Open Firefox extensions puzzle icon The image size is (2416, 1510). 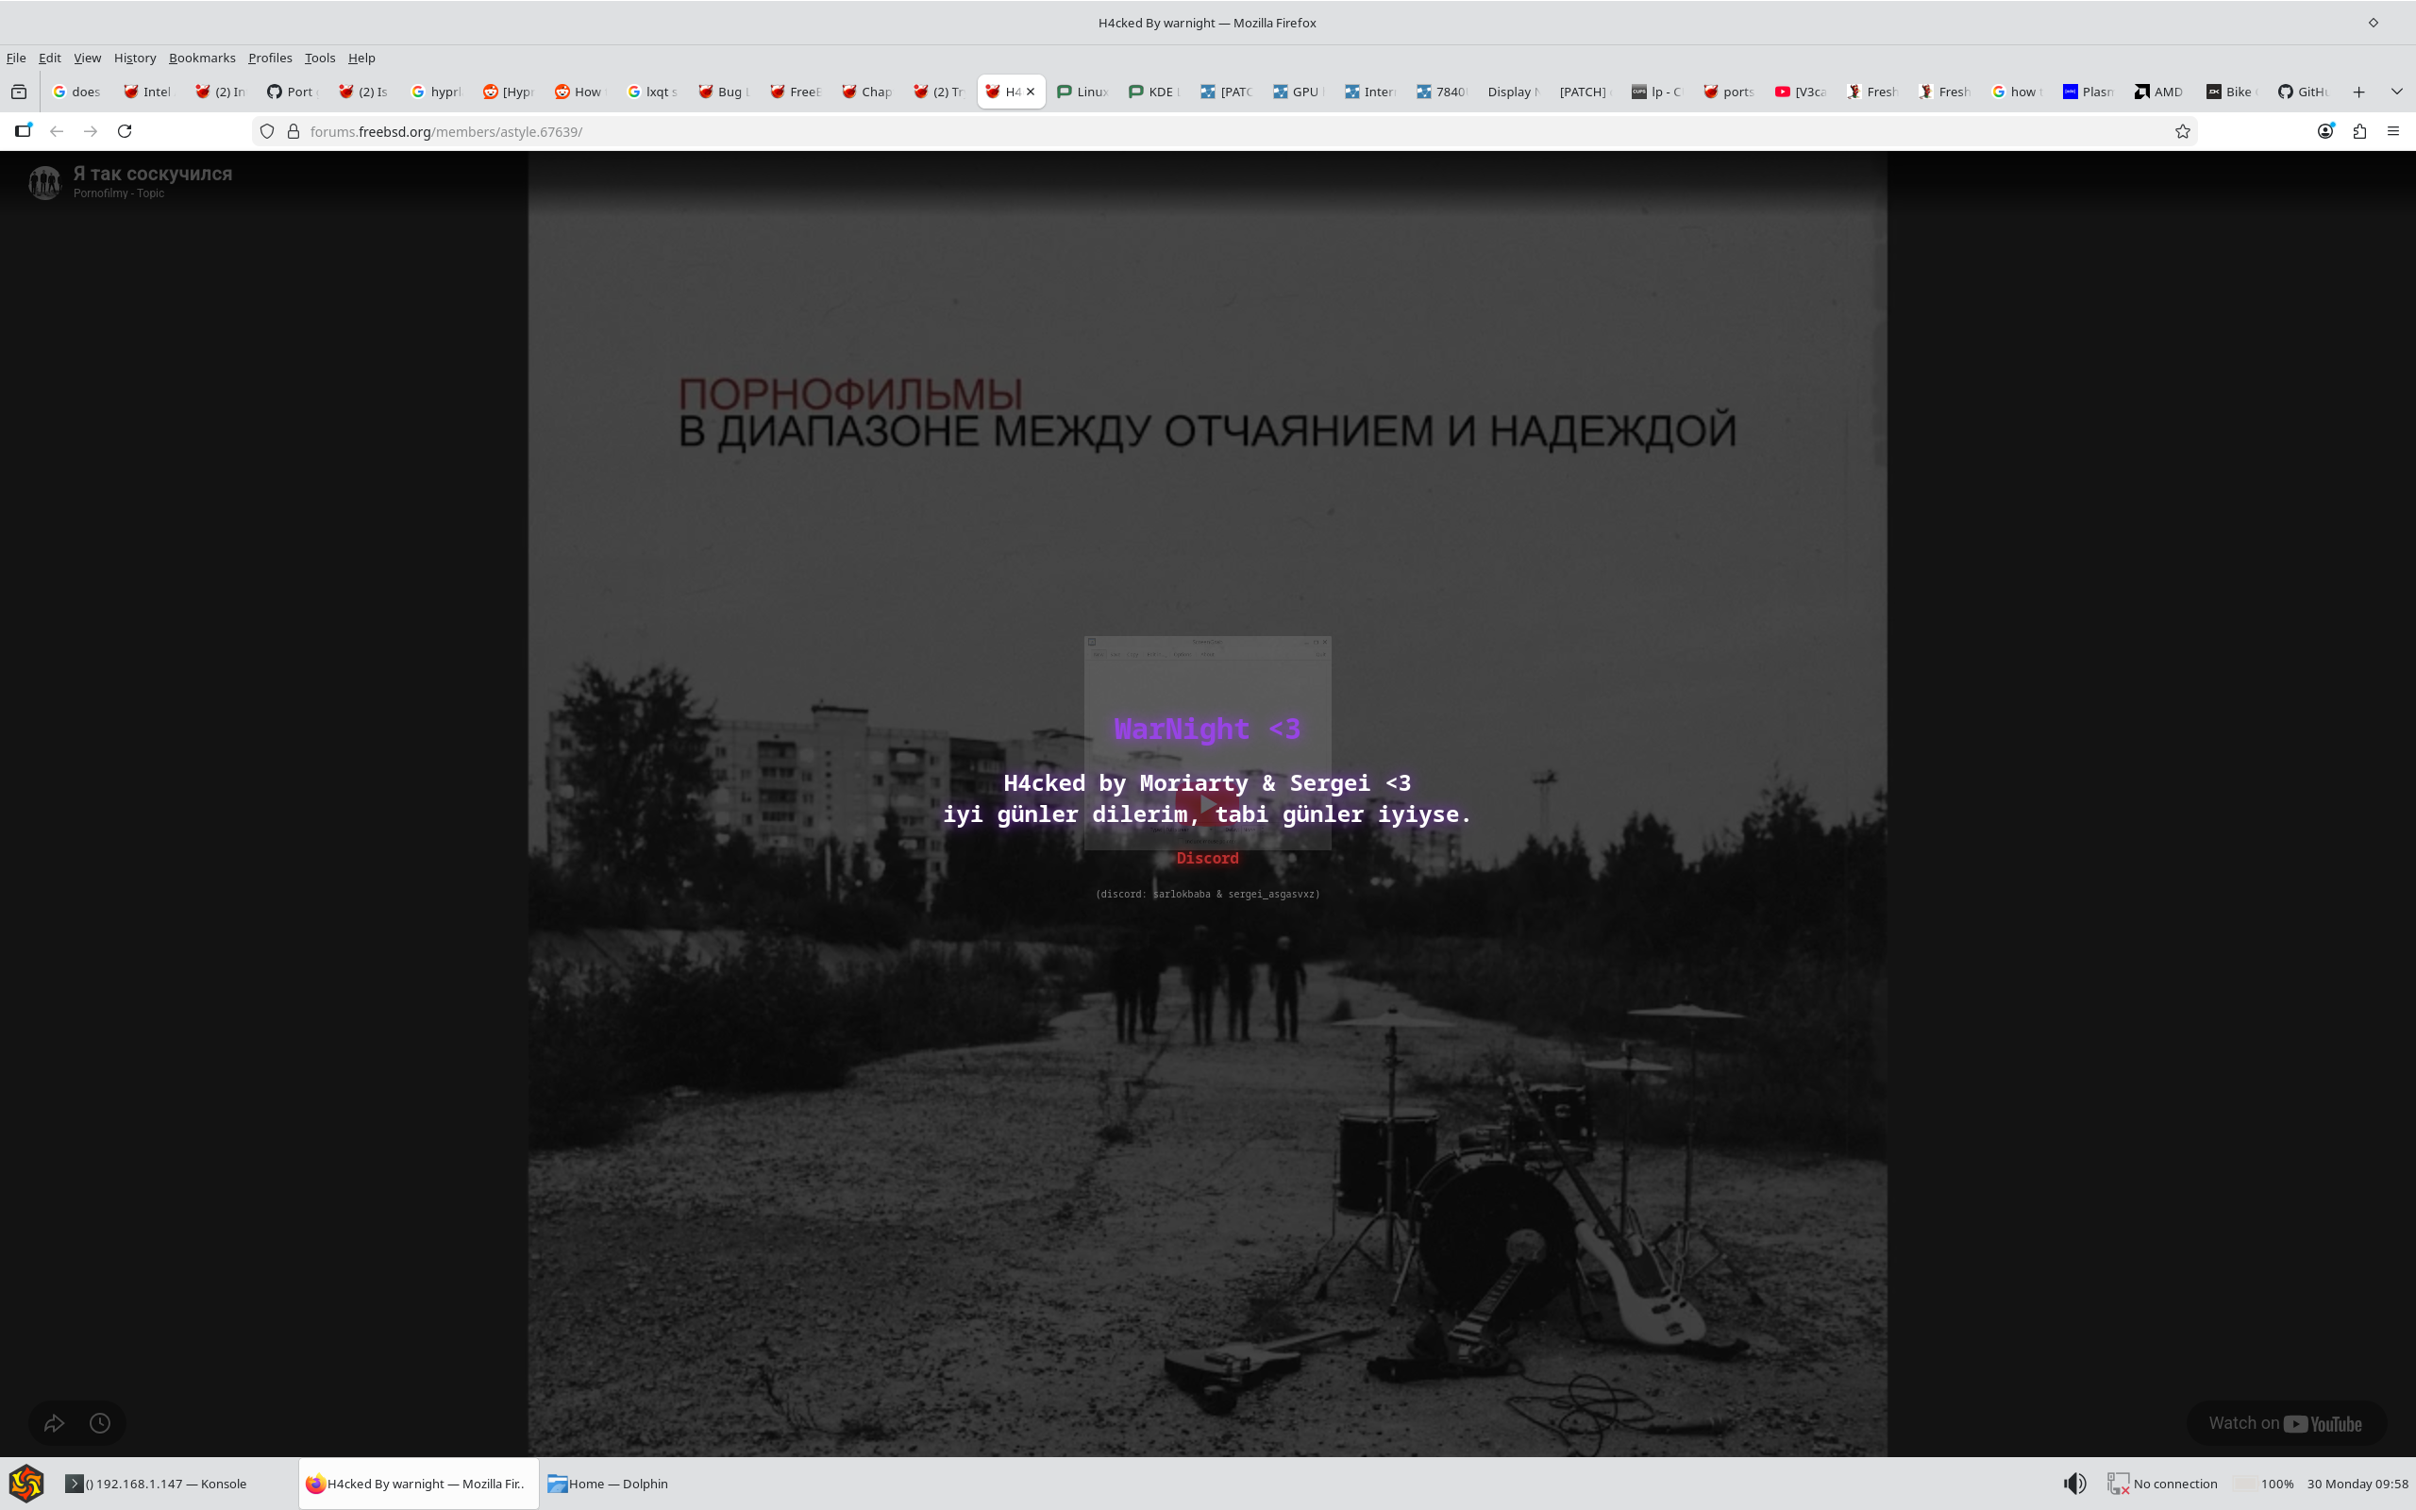(x=2359, y=131)
